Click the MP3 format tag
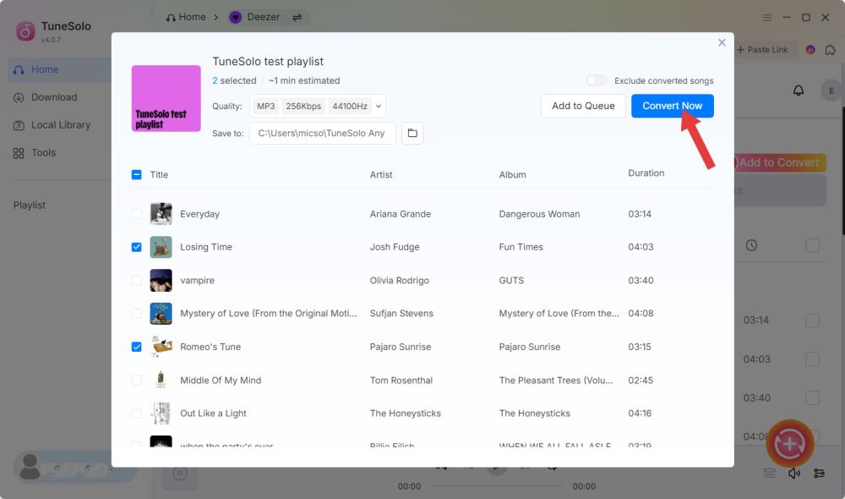This screenshot has height=499, width=845. [x=265, y=107]
